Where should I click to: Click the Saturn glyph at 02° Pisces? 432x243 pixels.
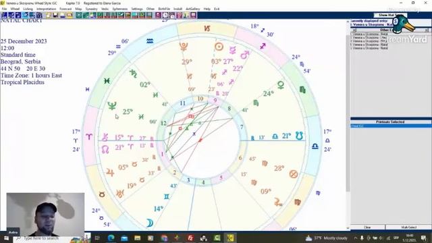pos(134,74)
